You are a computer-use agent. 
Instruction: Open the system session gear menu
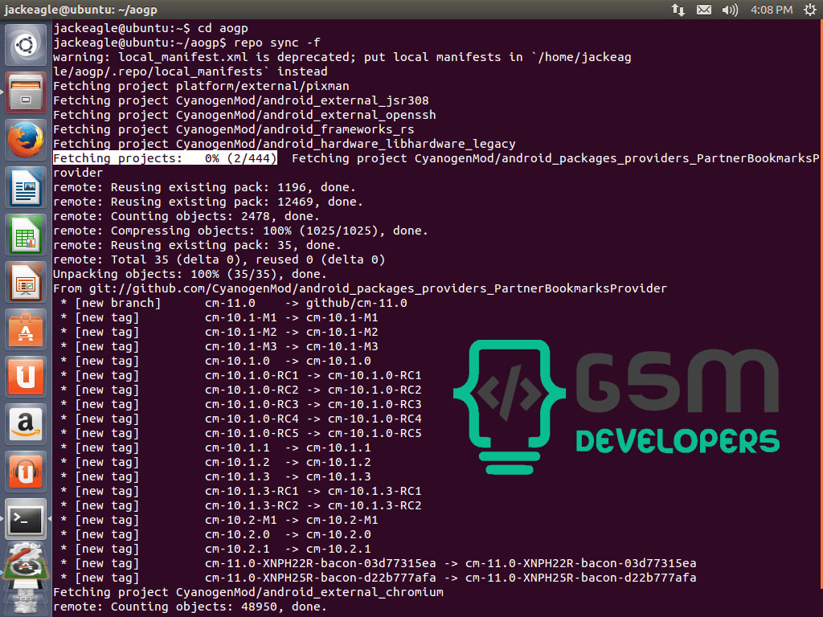point(810,10)
